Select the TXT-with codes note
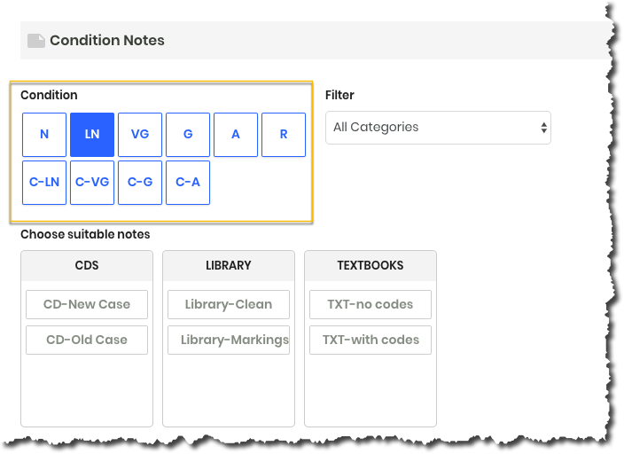 tap(370, 340)
